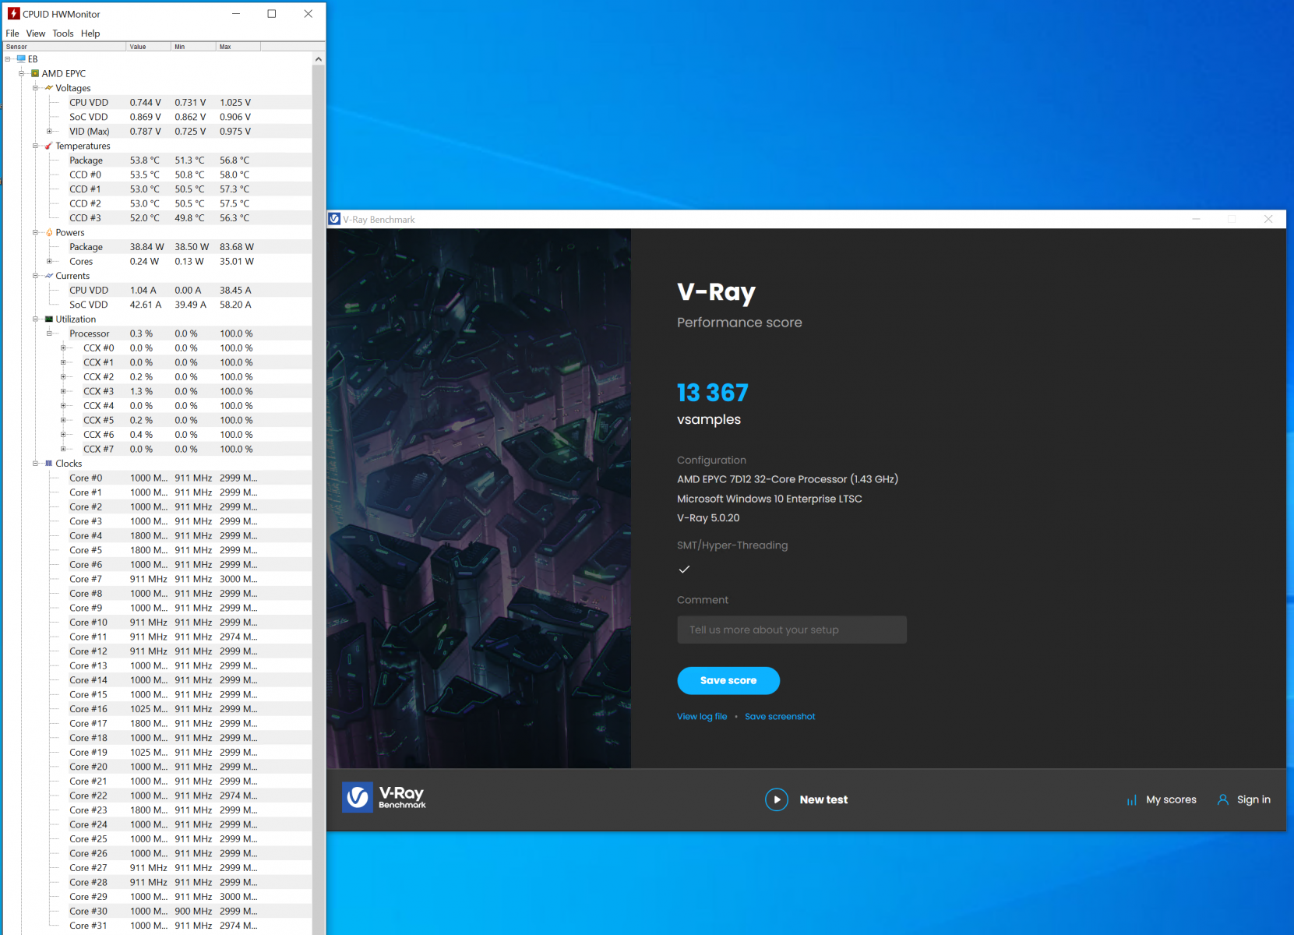Click the AMD EPYC processor chip icon
Screen dimensions: 1294x935
coord(35,73)
